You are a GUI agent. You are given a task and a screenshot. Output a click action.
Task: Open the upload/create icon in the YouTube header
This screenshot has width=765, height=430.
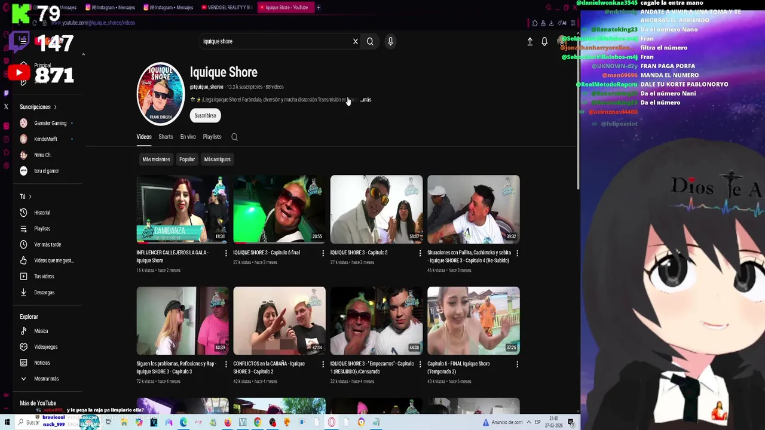click(530, 41)
